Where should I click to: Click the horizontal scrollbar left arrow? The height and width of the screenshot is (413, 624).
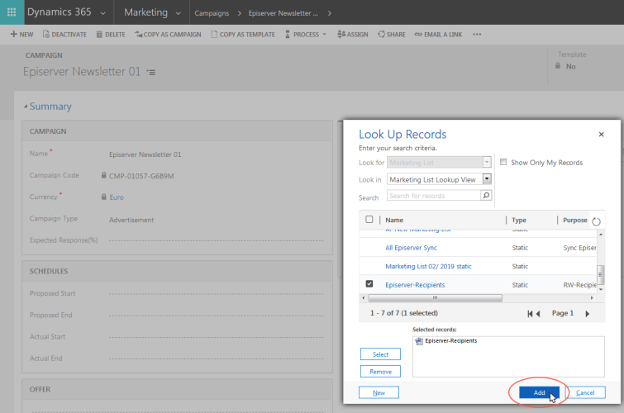click(x=363, y=297)
